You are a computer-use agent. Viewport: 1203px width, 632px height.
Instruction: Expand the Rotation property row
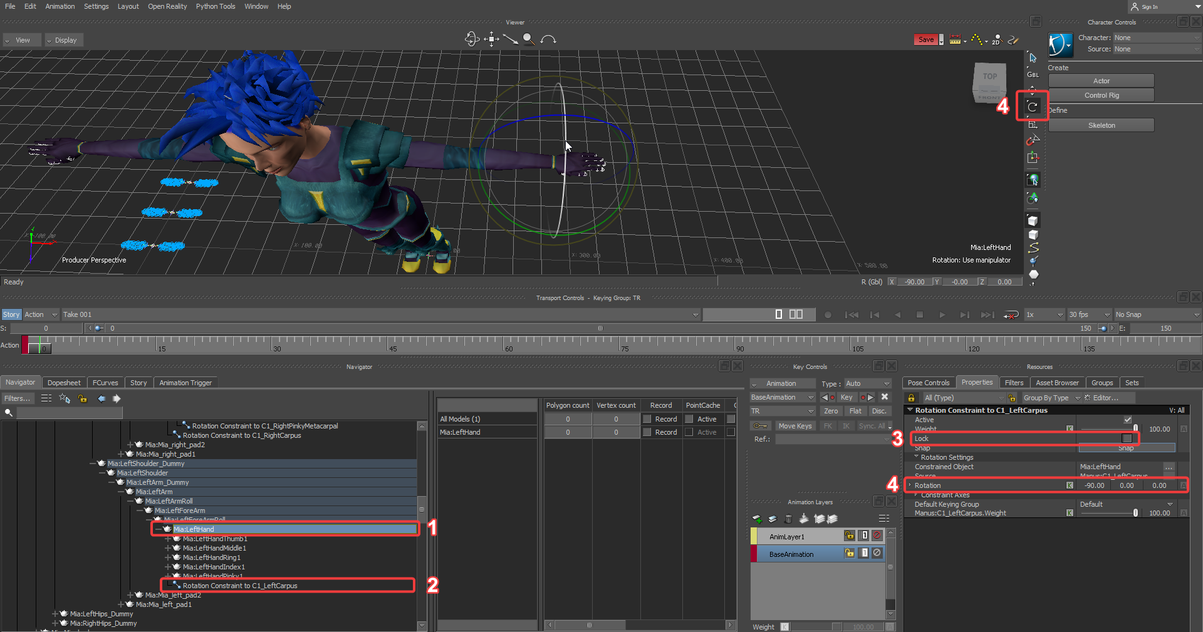pos(910,485)
